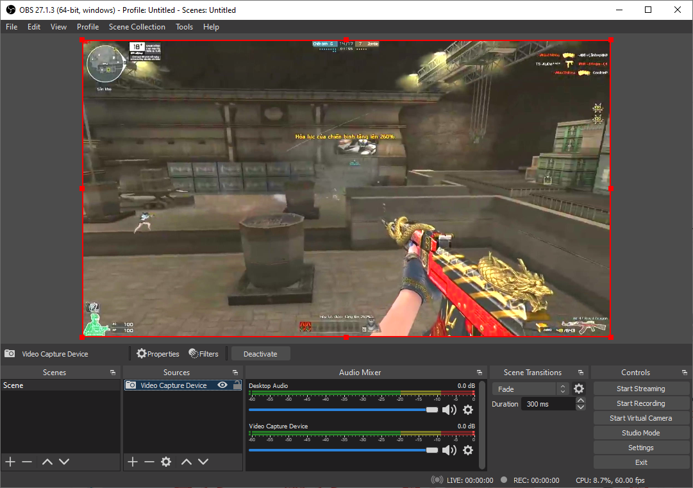The height and width of the screenshot is (488, 693).
Task: Undock the Scene Transitions panel
Action: pyautogui.click(x=581, y=373)
